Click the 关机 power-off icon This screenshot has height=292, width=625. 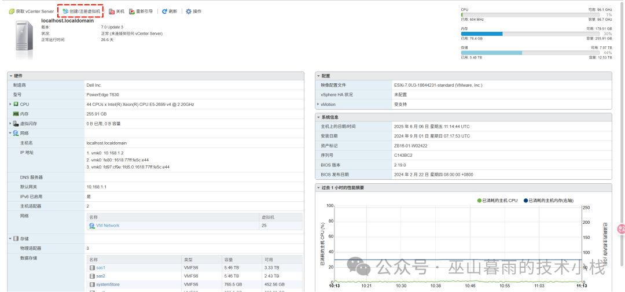(x=112, y=12)
